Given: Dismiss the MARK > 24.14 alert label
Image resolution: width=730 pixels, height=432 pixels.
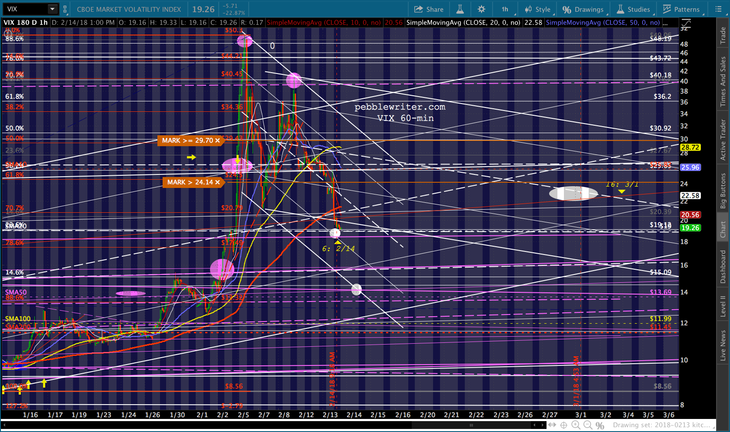Looking at the screenshot, I should click(217, 182).
